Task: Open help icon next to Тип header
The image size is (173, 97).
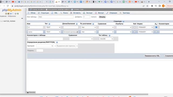Action: [x=49, y=24]
